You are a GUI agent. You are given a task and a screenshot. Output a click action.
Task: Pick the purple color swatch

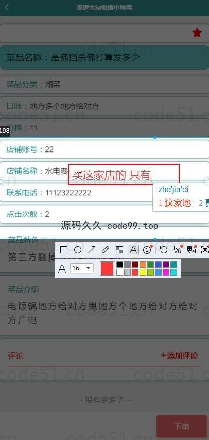point(166,265)
